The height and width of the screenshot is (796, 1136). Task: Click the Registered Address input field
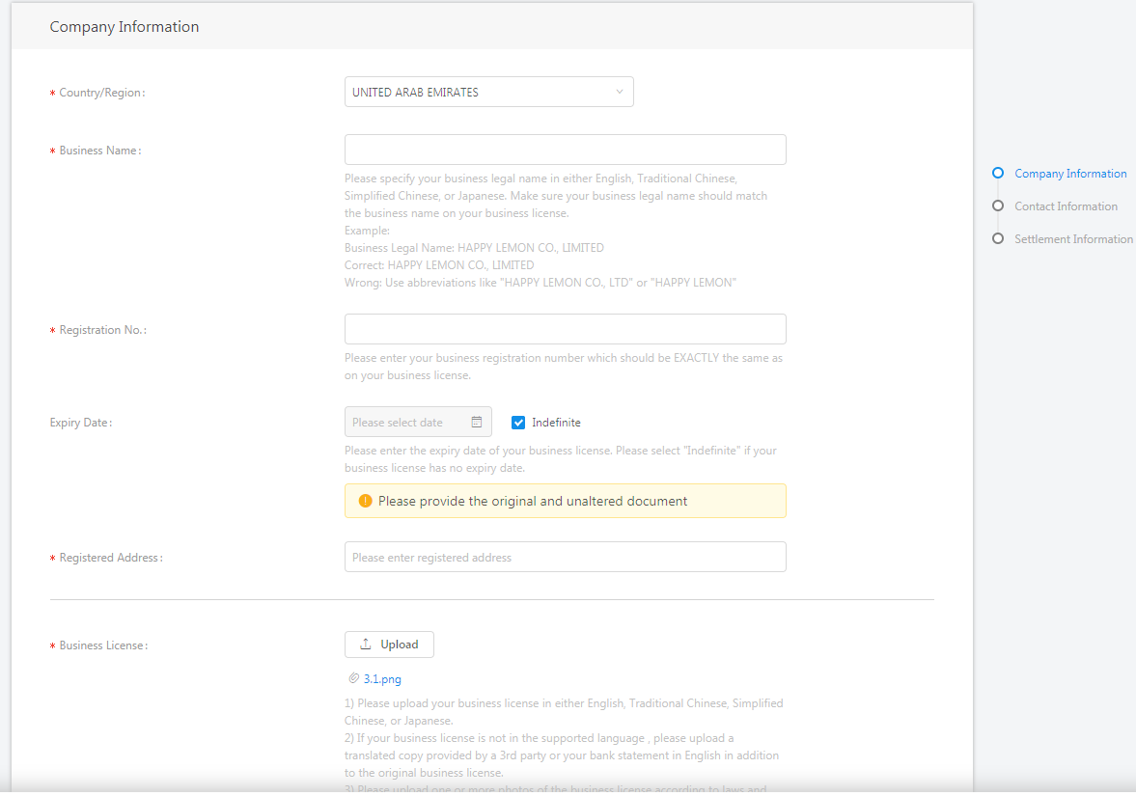tap(565, 557)
